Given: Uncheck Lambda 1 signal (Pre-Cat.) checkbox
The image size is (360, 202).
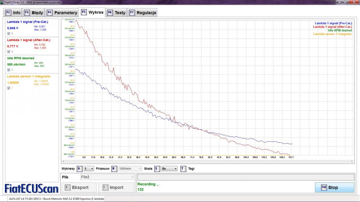Looking at the screenshot, I should pyautogui.click(x=9, y=33).
